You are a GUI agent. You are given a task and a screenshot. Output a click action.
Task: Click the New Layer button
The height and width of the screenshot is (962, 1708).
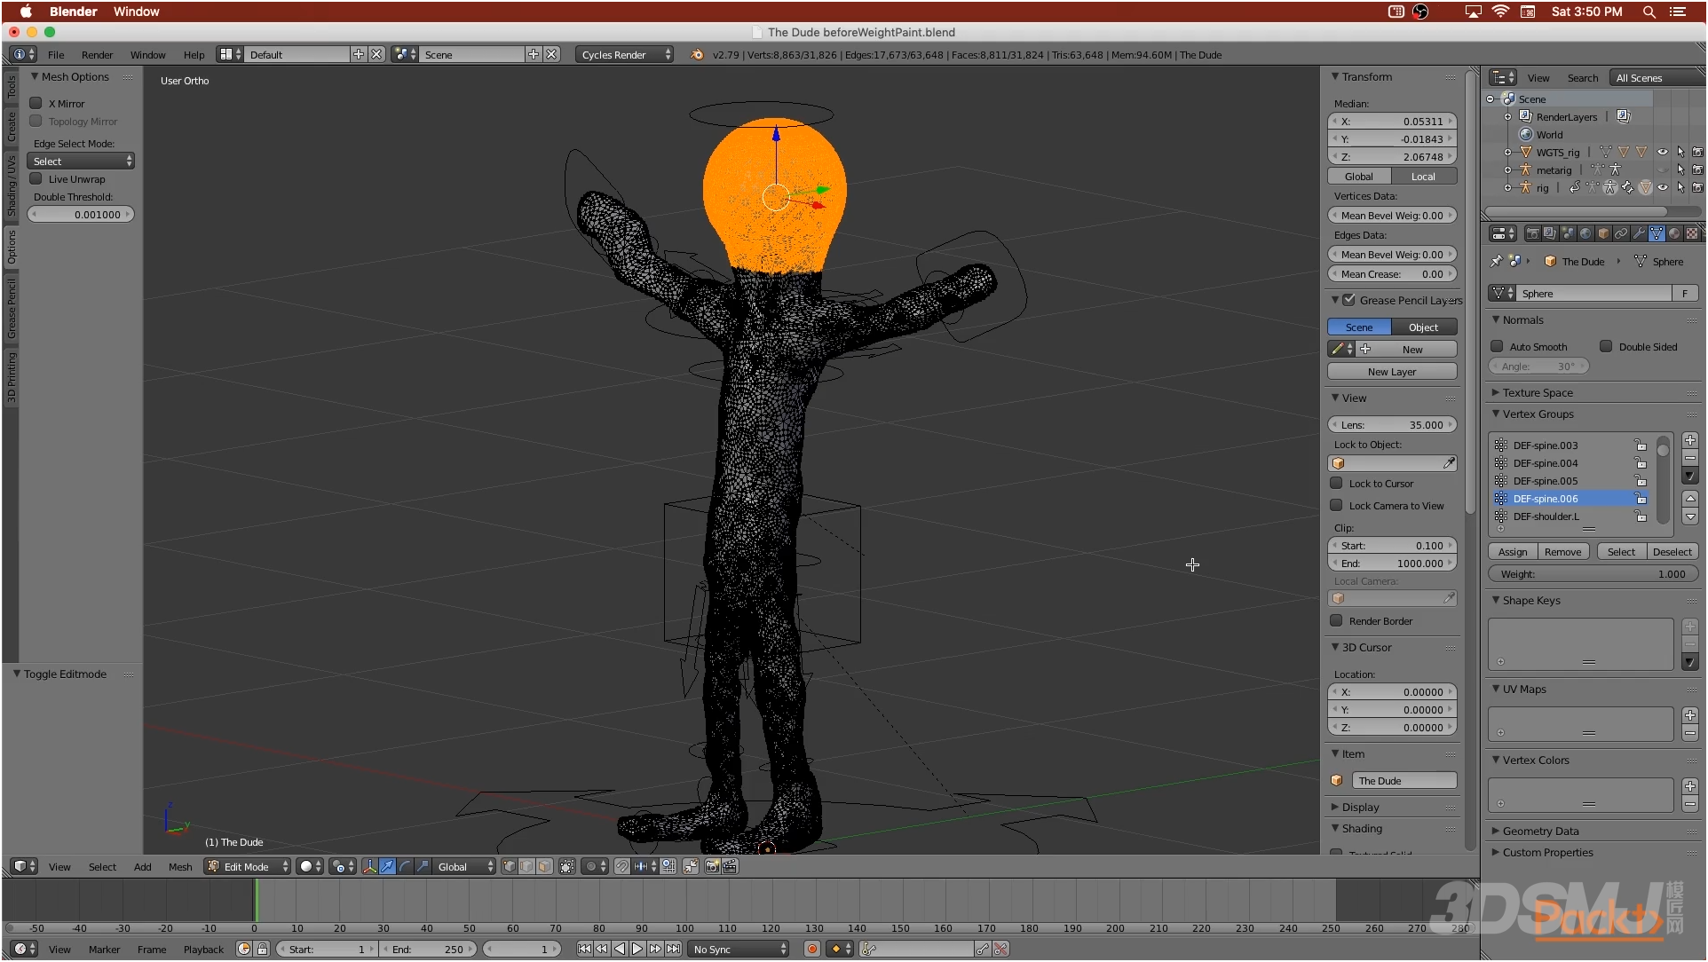[x=1392, y=371]
